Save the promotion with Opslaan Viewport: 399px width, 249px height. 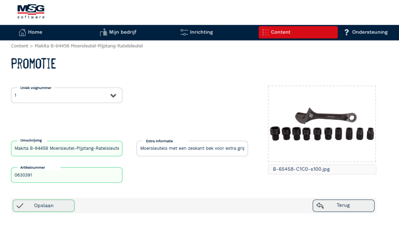pyautogui.click(x=44, y=205)
